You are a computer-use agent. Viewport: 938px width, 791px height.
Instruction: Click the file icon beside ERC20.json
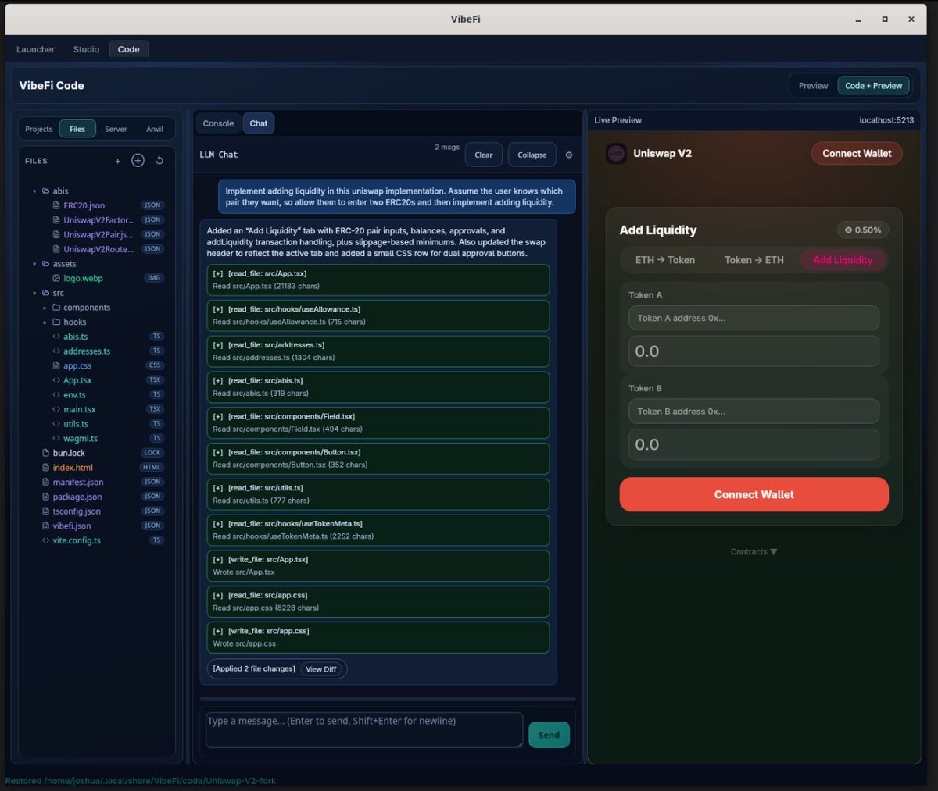coord(56,205)
